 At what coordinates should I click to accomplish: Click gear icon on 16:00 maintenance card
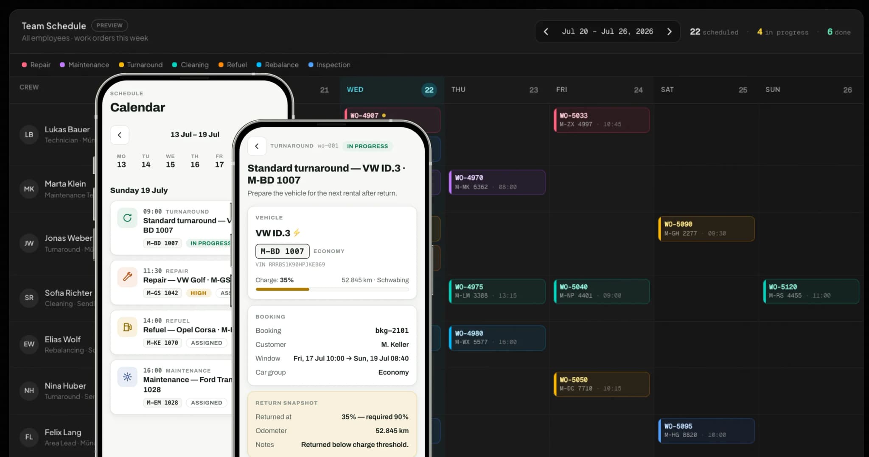coord(127,377)
